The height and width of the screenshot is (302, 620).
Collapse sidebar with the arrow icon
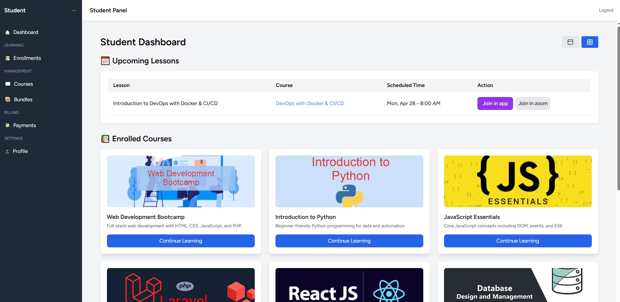pyautogui.click(x=75, y=10)
